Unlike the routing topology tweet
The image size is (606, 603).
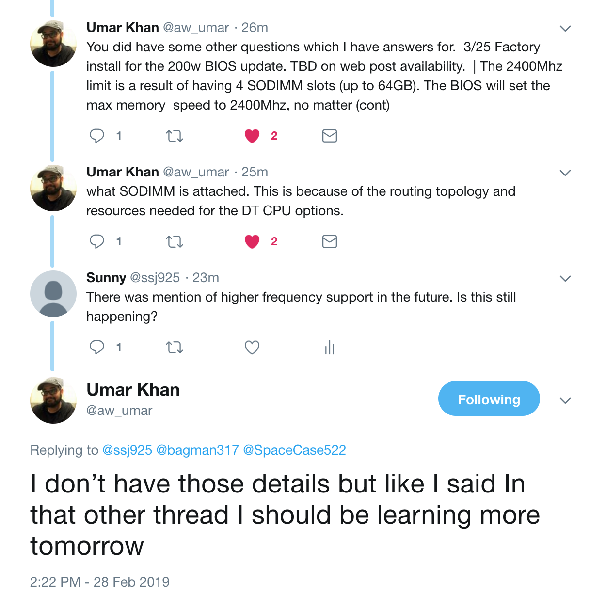(252, 241)
